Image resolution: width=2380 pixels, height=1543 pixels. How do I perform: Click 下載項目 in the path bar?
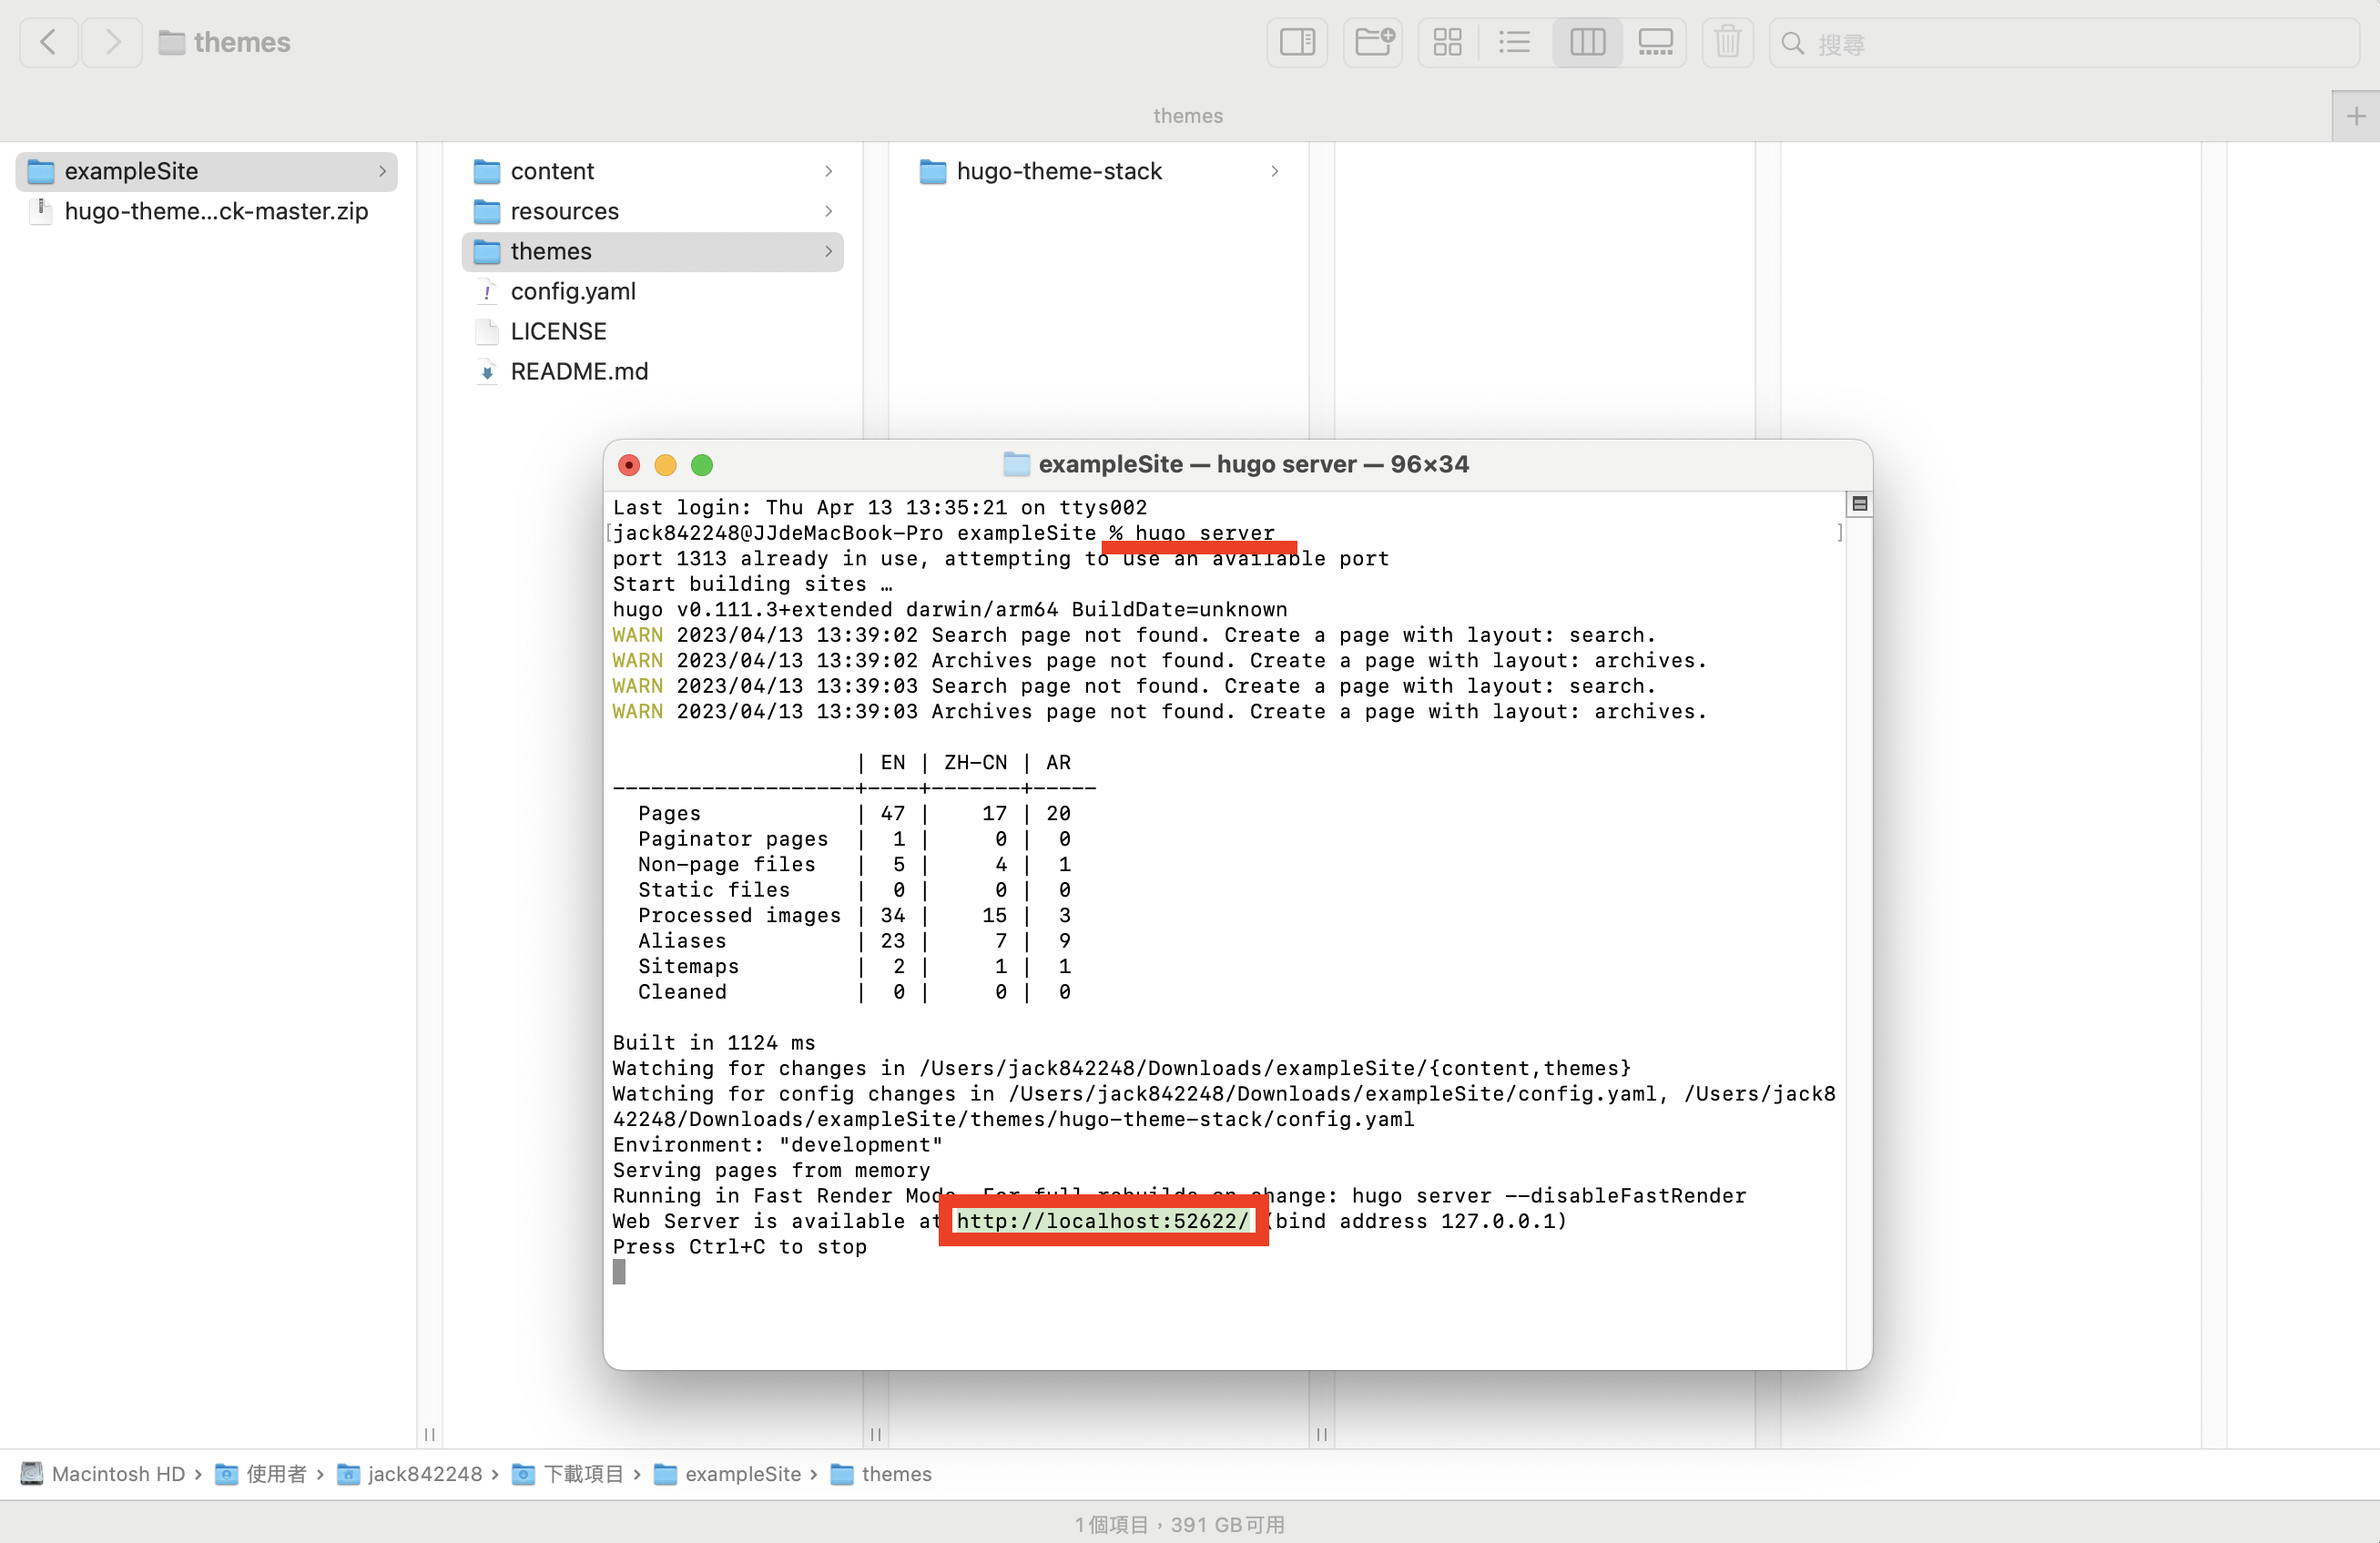(567, 1474)
